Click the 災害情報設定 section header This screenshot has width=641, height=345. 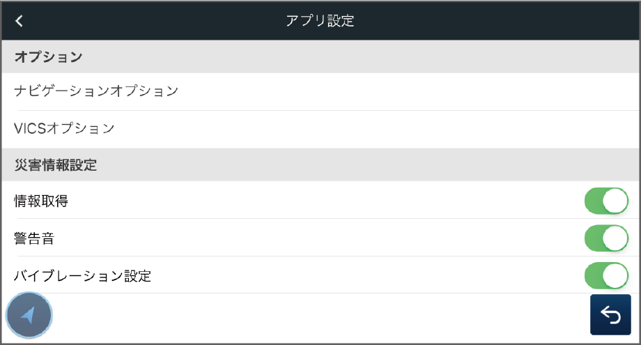[x=55, y=165]
